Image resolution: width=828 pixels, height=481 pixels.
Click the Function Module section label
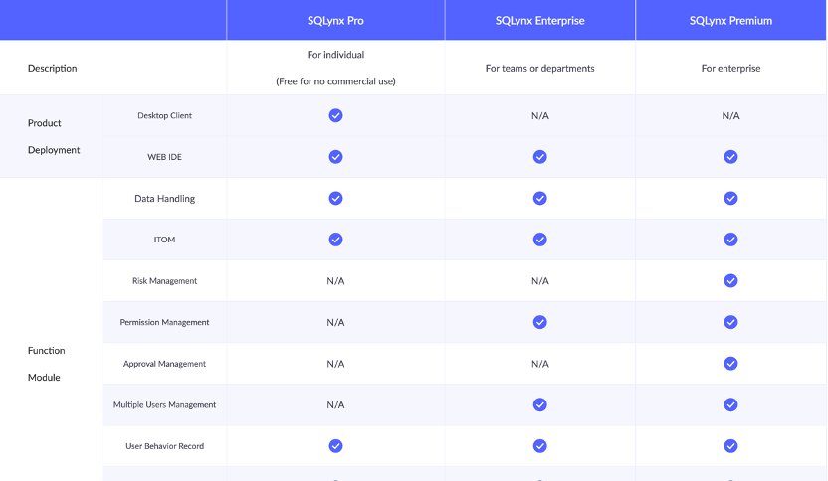pyautogui.click(x=46, y=364)
